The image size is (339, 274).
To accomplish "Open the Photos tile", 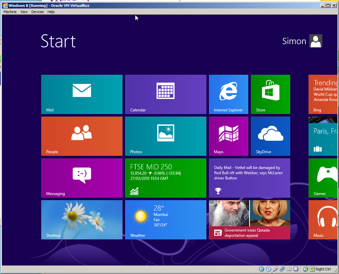I will [166, 136].
